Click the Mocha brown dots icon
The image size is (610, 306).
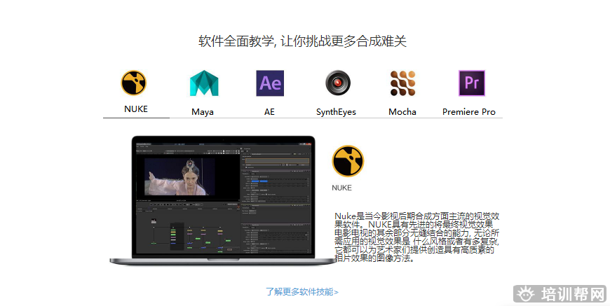click(402, 83)
